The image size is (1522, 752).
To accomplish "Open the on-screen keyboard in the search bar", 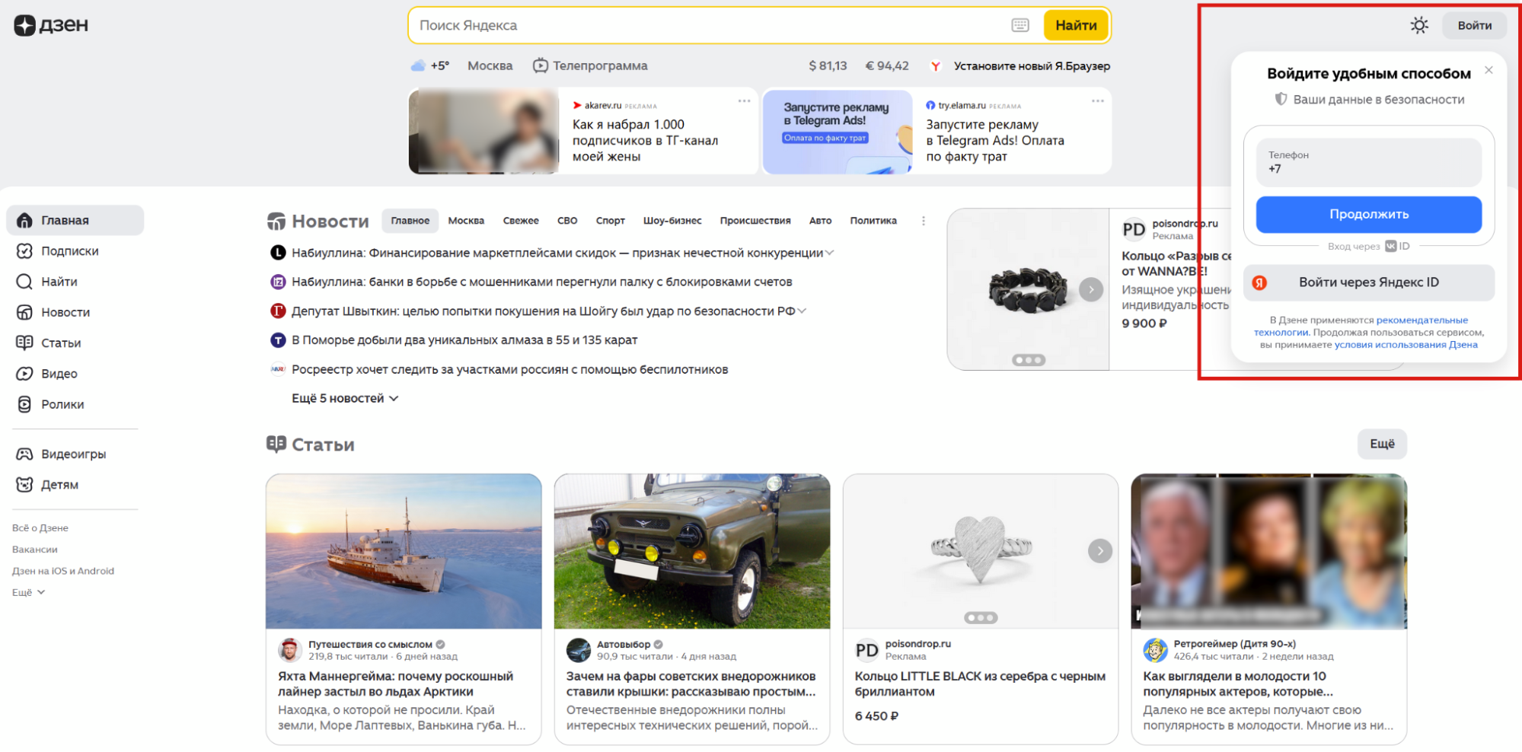I will [1019, 25].
